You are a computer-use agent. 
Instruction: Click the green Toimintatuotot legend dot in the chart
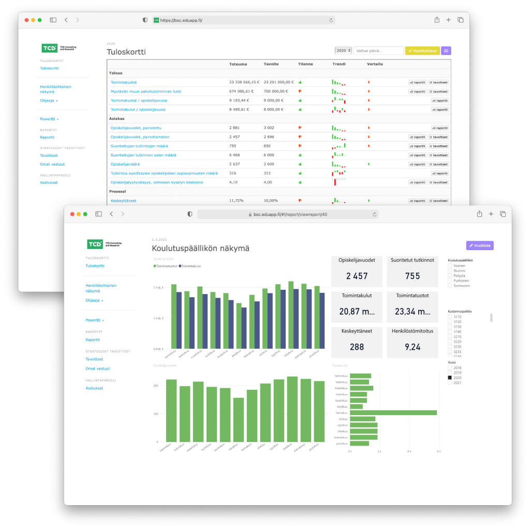tap(154, 266)
